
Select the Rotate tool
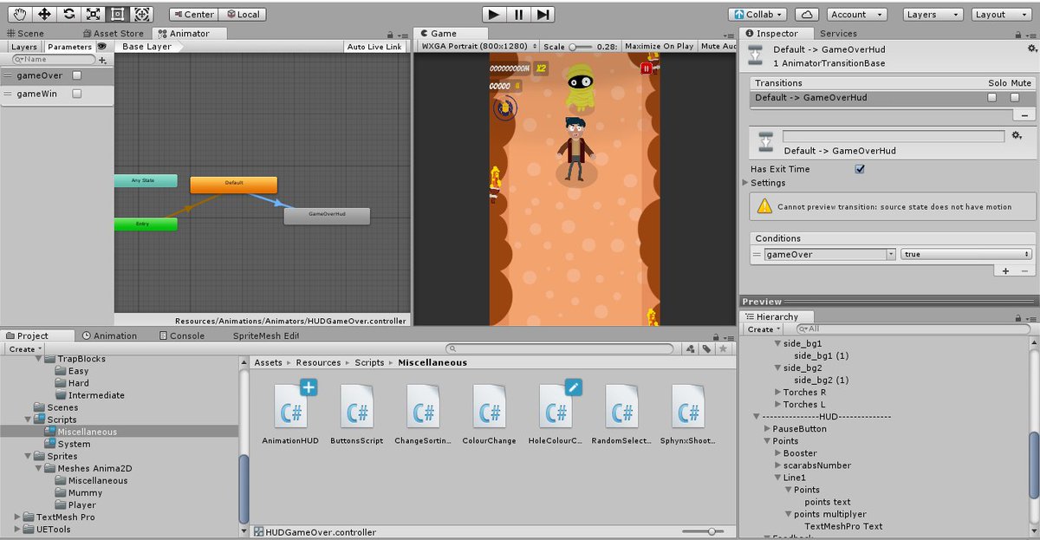[x=68, y=14]
